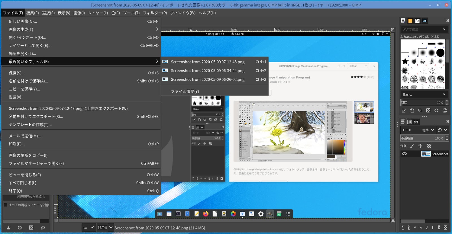Save tool preset icon in Tool Options
The image size is (452, 234).
(x=8, y=228)
